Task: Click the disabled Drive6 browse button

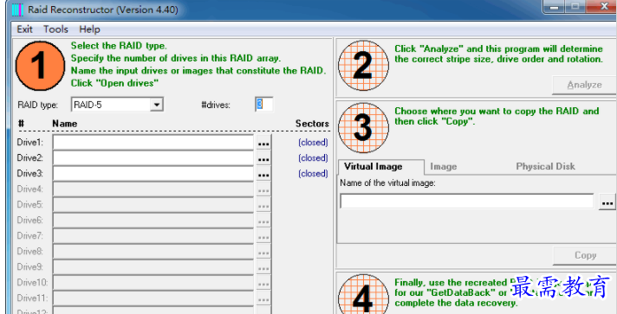Action: tap(263, 221)
